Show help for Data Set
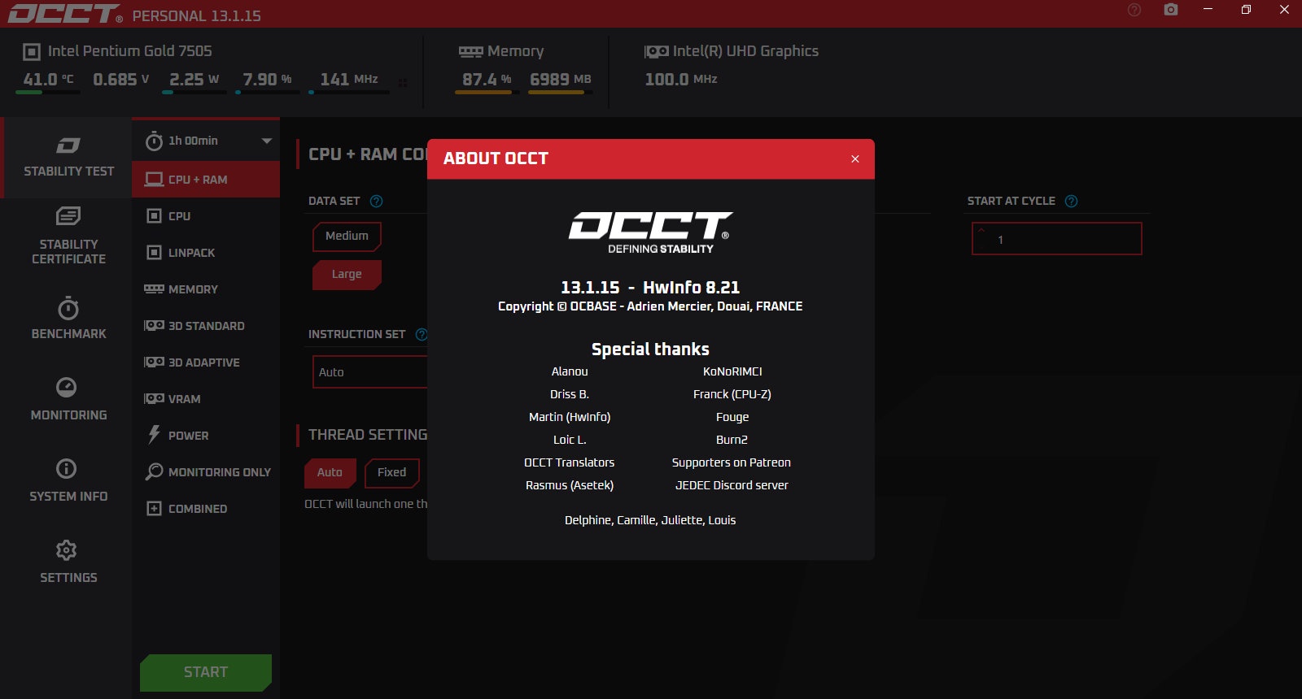 coord(376,202)
